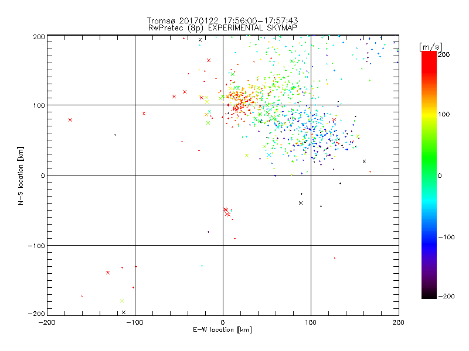Click the lone red dot in the bottom-right quadrant

(335, 258)
